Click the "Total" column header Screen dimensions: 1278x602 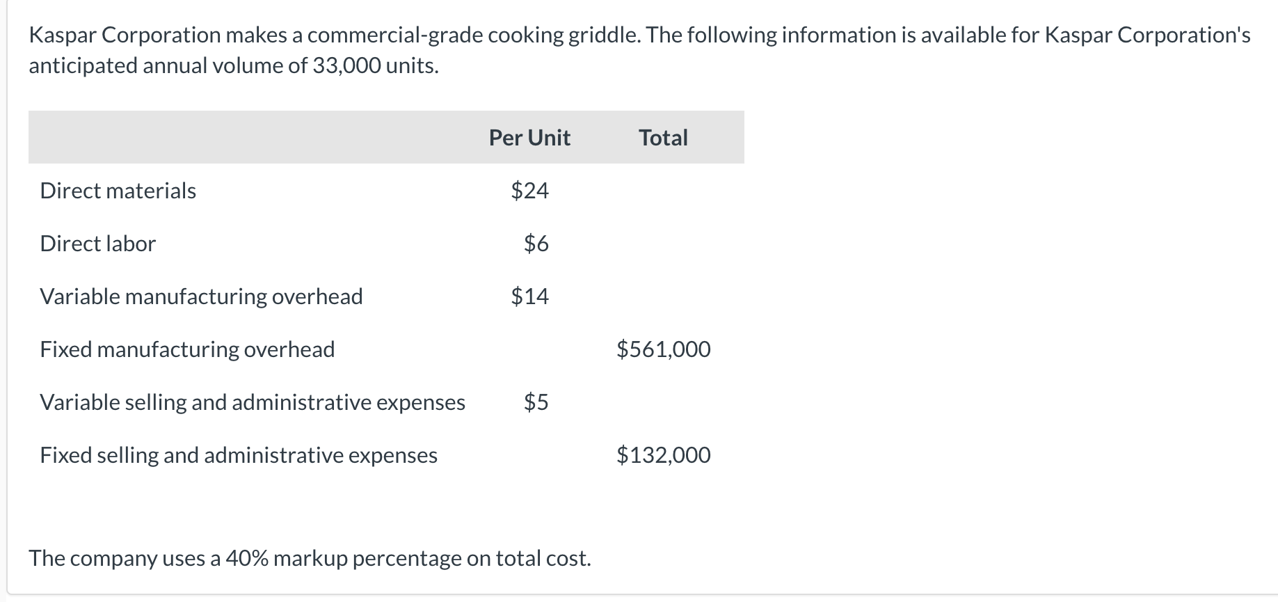tap(663, 138)
